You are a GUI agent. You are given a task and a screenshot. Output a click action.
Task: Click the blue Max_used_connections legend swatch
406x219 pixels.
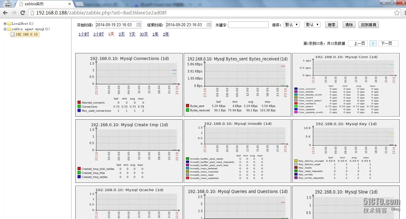click(79, 111)
